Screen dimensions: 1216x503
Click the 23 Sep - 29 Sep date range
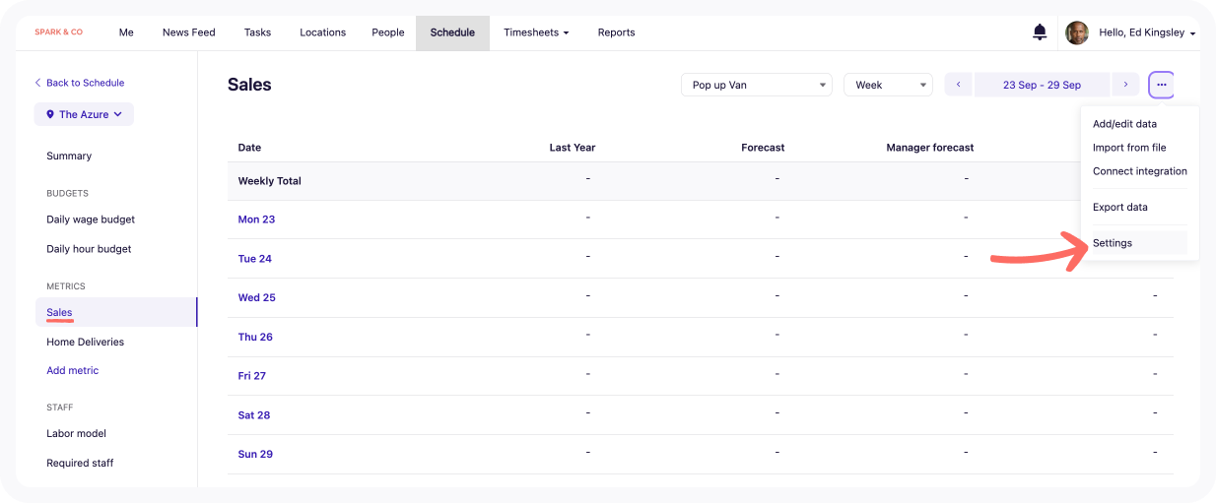[x=1042, y=85]
